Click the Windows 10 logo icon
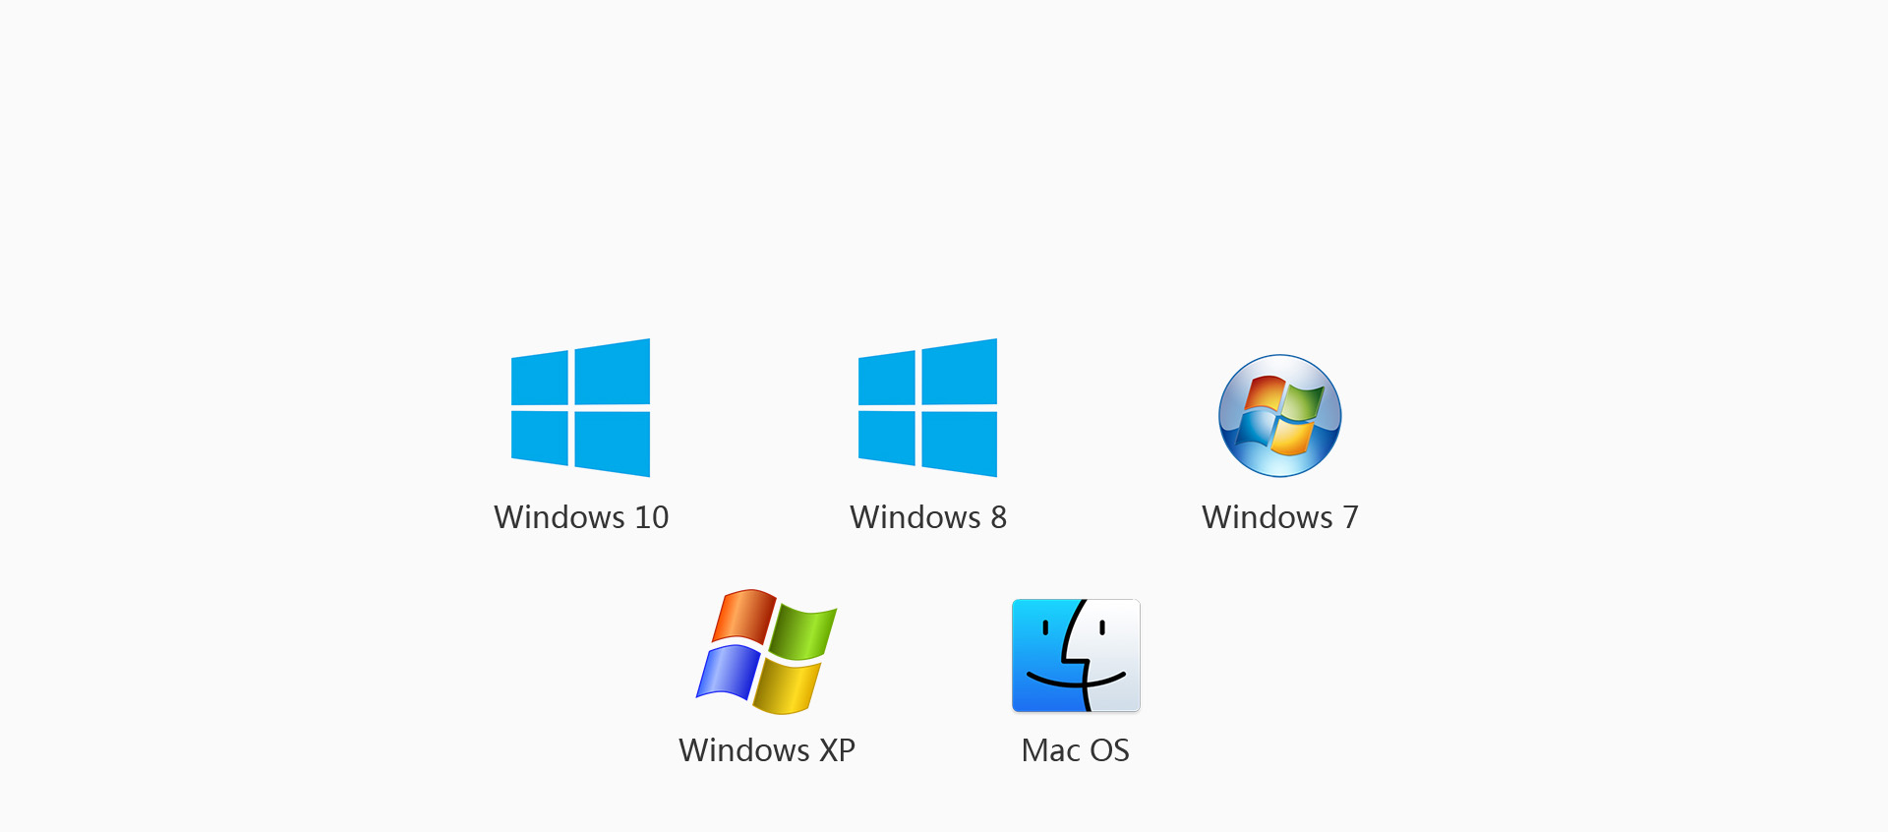1888x832 pixels. coord(580,407)
